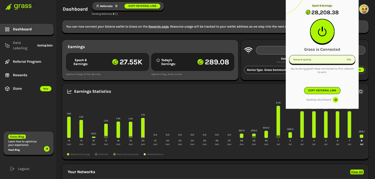The width and height of the screenshot is (375, 179).
Task: Click the Referral Program rocket icon
Action: click(7, 62)
